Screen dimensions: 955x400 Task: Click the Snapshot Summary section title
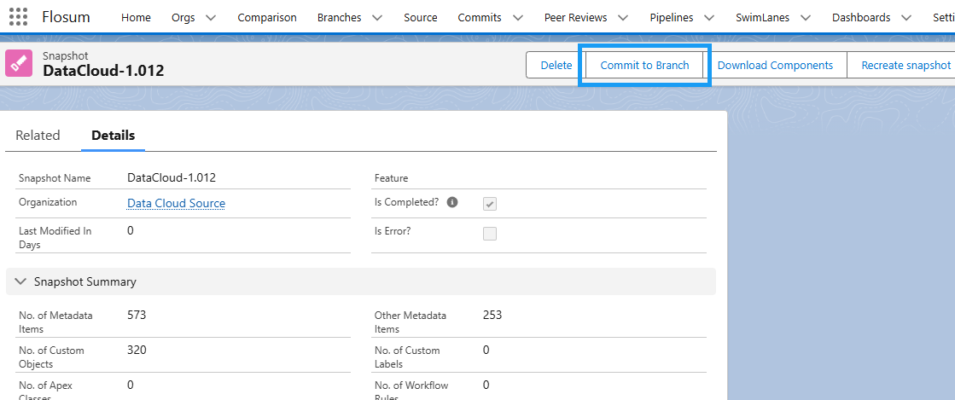pyautogui.click(x=85, y=282)
